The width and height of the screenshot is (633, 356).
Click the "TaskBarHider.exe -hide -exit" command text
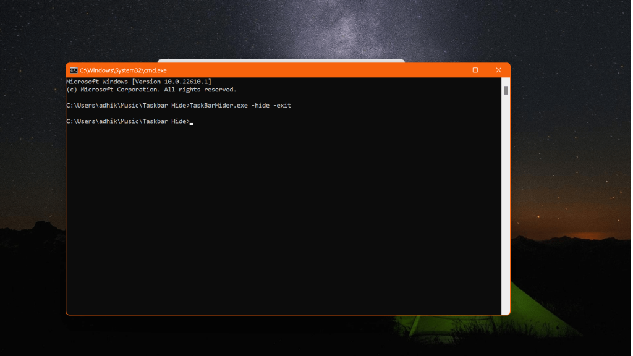[240, 105]
